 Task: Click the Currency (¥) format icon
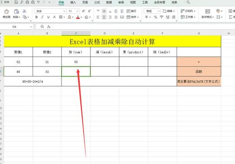coord(146,17)
